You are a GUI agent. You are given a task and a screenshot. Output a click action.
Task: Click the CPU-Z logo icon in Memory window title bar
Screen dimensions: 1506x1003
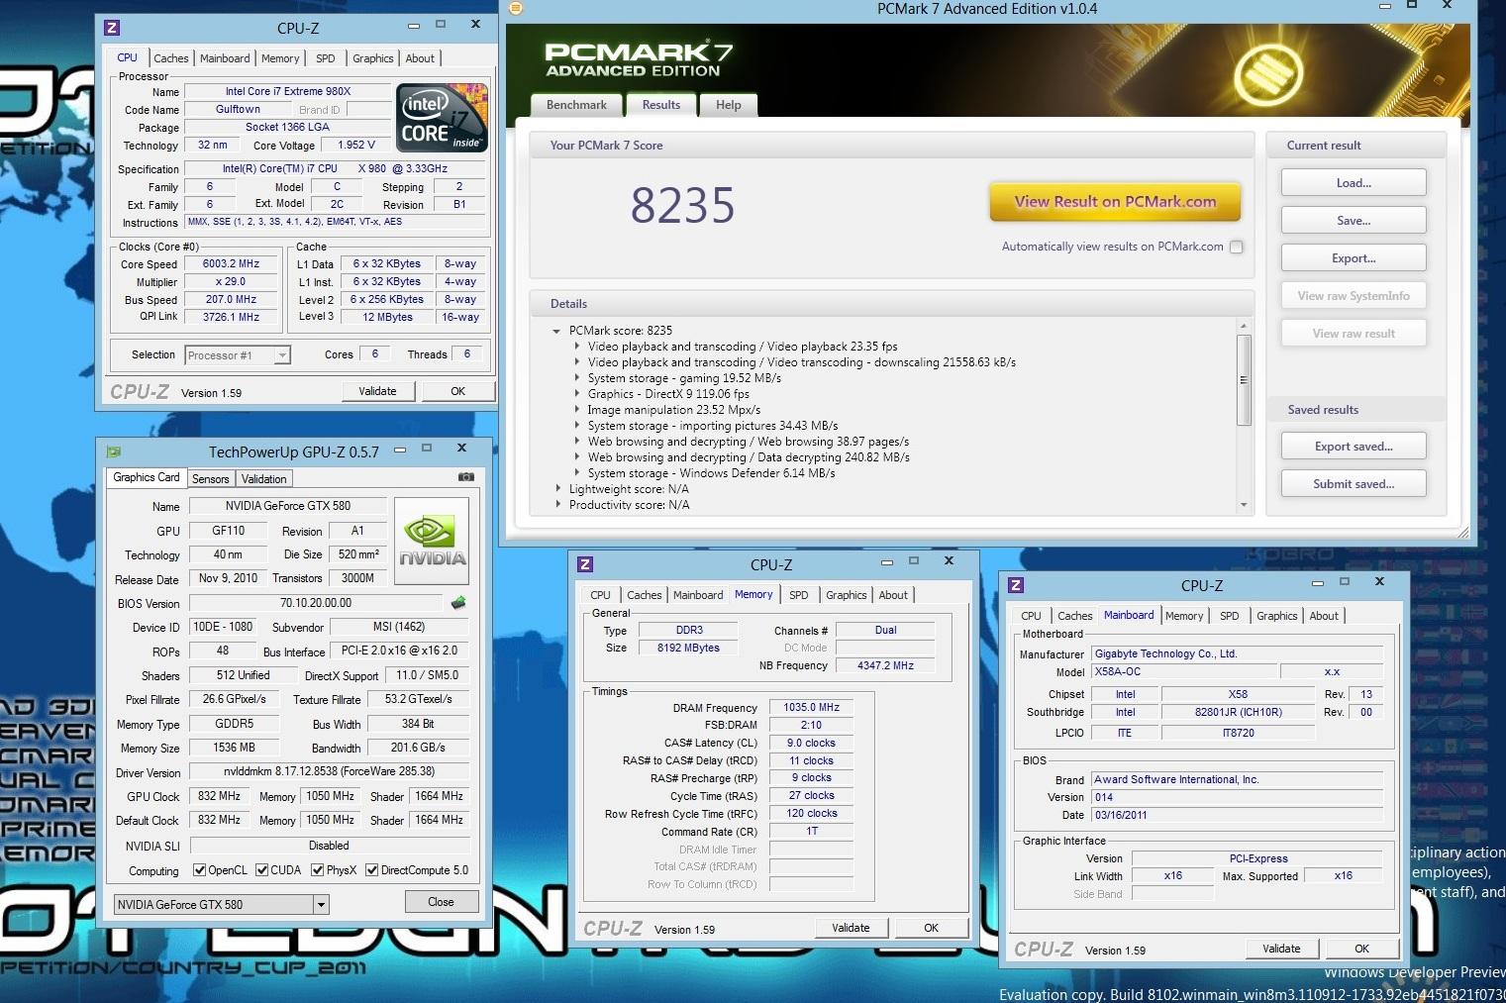point(585,564)
